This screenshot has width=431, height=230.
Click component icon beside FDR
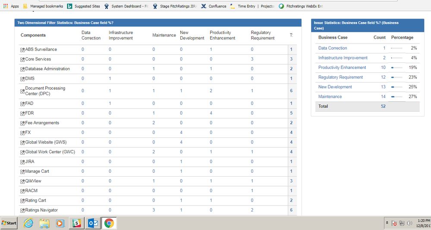click(22, 114)
